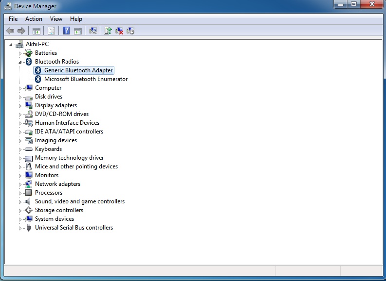Maximize the Device Manager window
The height and width of the screenshot is (281, 386).
tap(354, 4)
